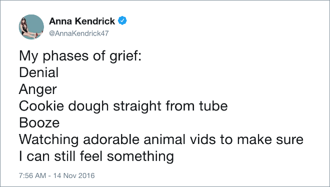Viewport: 330px width, 187px height.
Task: Click the word 'Anger' in the tweet
Action: coord(38,90)
